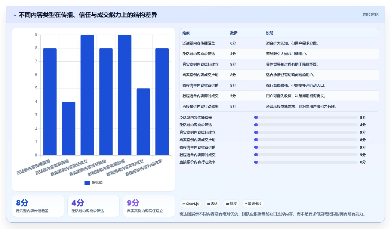Select the 数据卡片 chip
Screen dimensions: 391x229
coord(253,204)
